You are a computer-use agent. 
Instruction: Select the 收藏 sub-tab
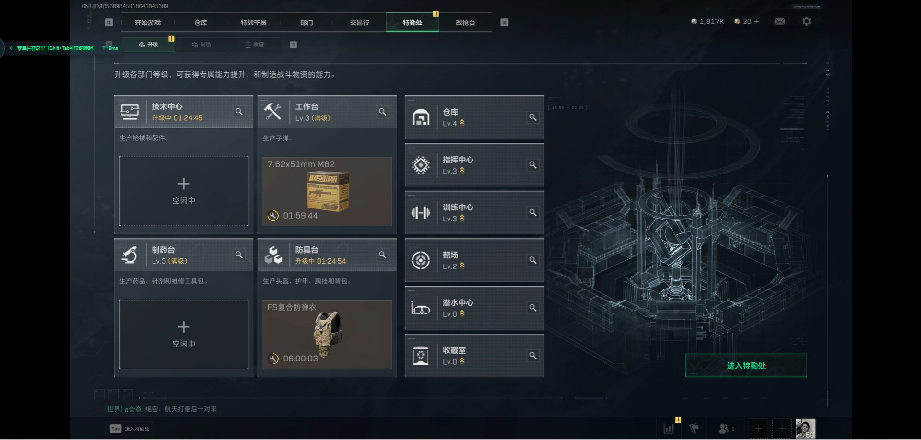coord(255,45)
